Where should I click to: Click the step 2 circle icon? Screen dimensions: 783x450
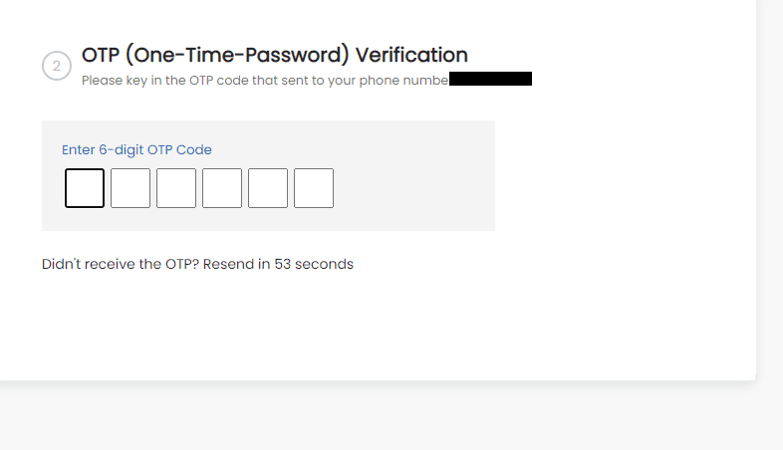(57, 67)
